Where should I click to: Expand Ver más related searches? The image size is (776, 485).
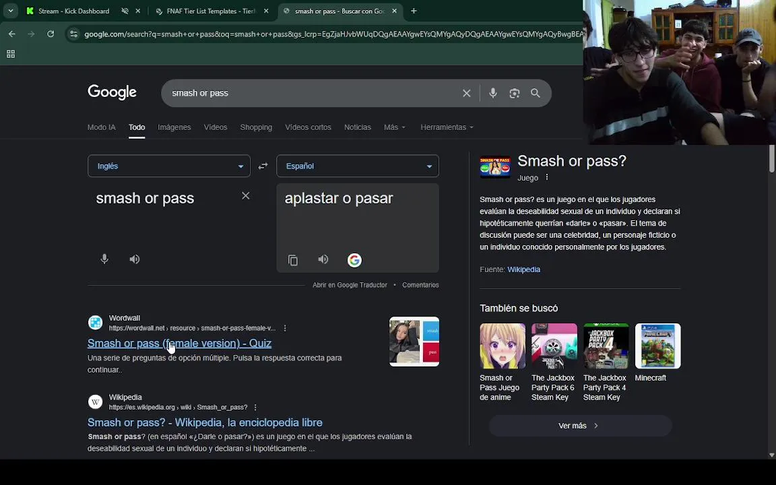pos(580,426)
